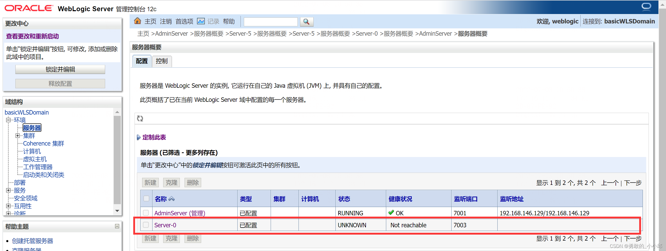Click the lower 克隆 button

click(x=172, y=238)
